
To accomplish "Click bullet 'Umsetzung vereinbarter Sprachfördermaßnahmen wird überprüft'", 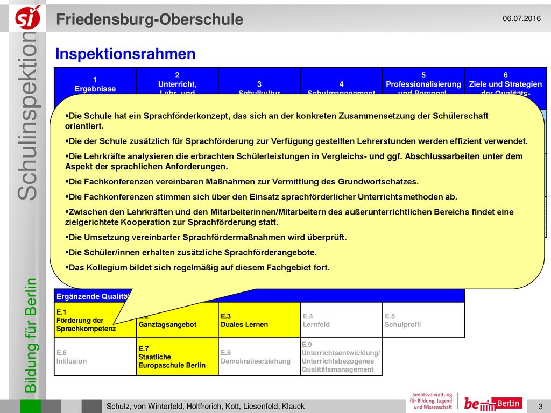I will pos(206,237).
